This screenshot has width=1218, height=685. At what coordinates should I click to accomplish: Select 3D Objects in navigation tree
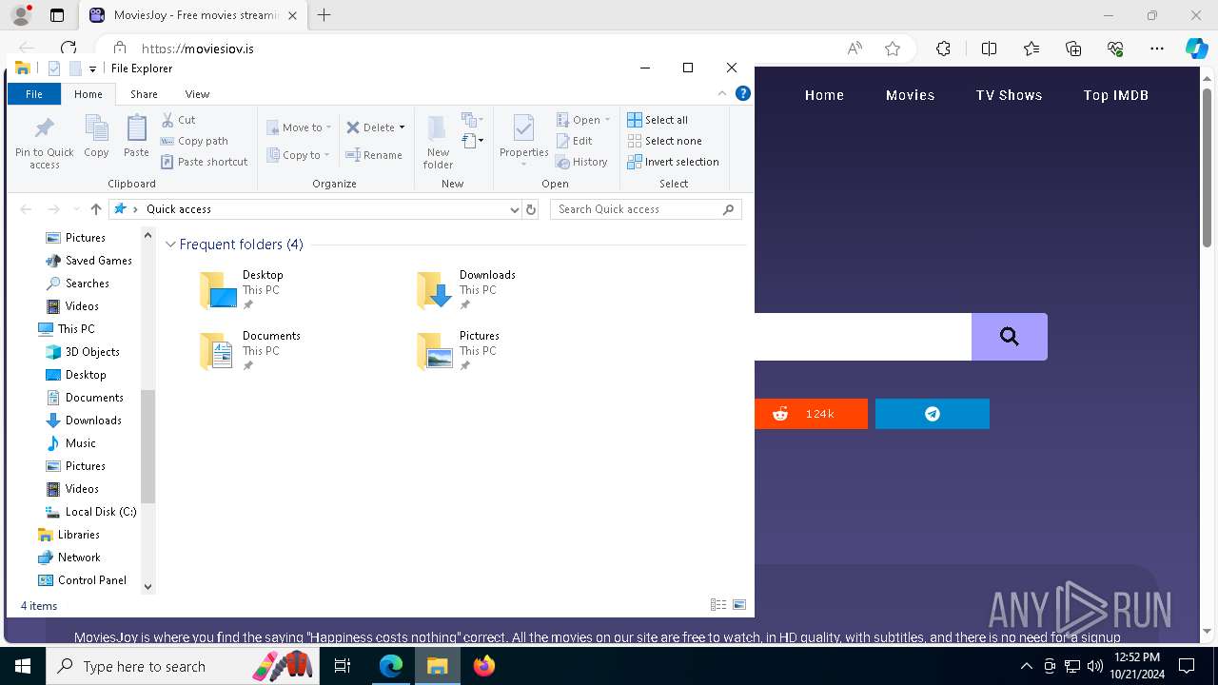coord(82,352)
